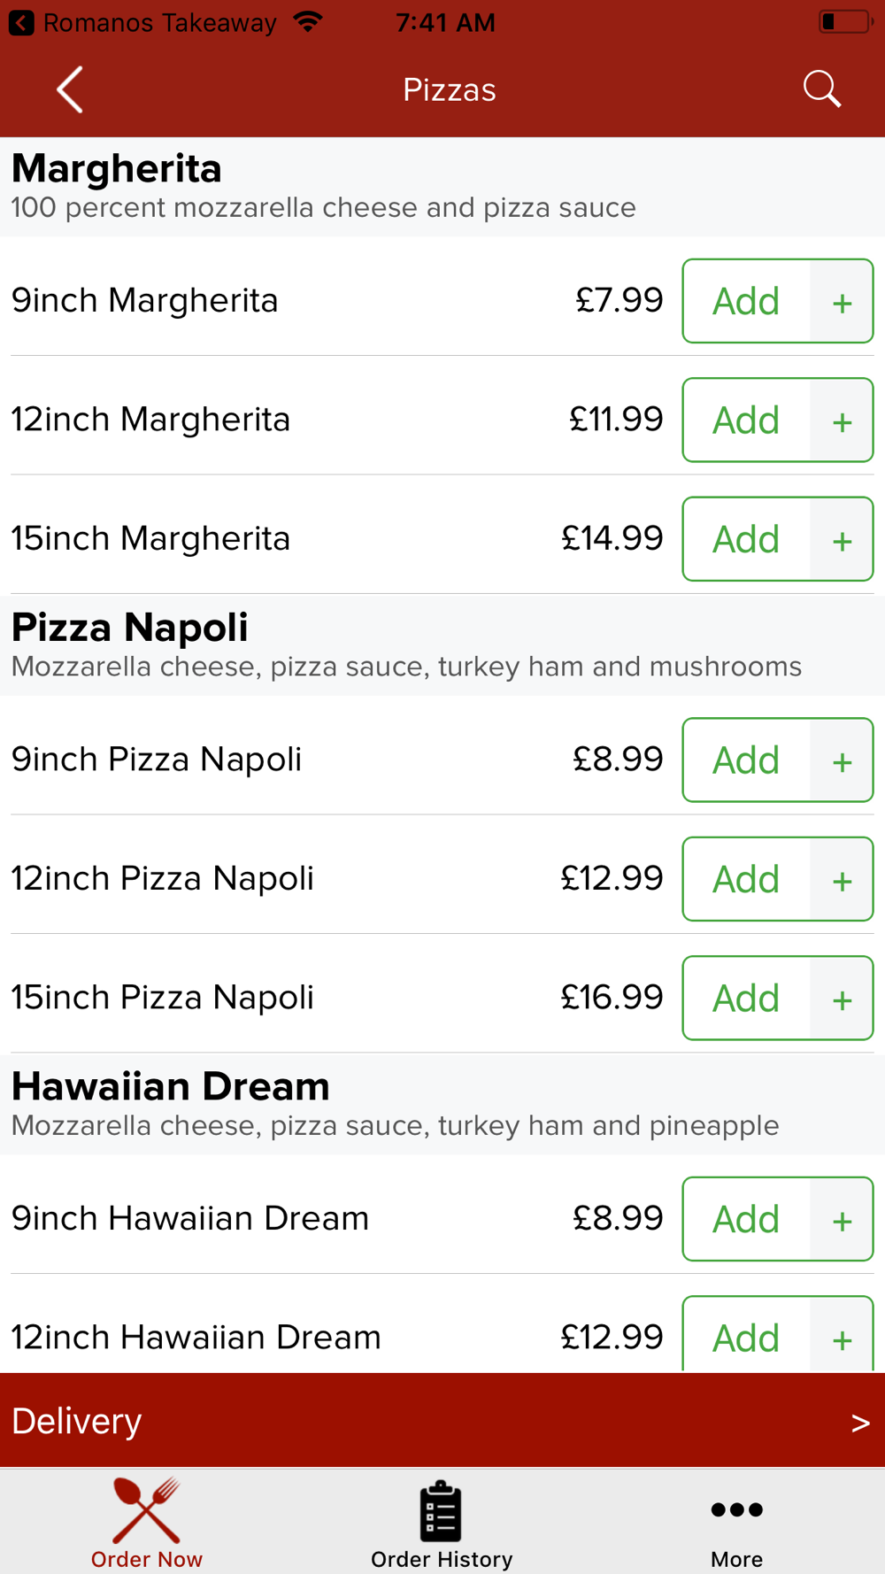Tap plus icon for 9inch Margherita
The width and height of the screenshot is (885, 1574).
(x=842, y=302)
